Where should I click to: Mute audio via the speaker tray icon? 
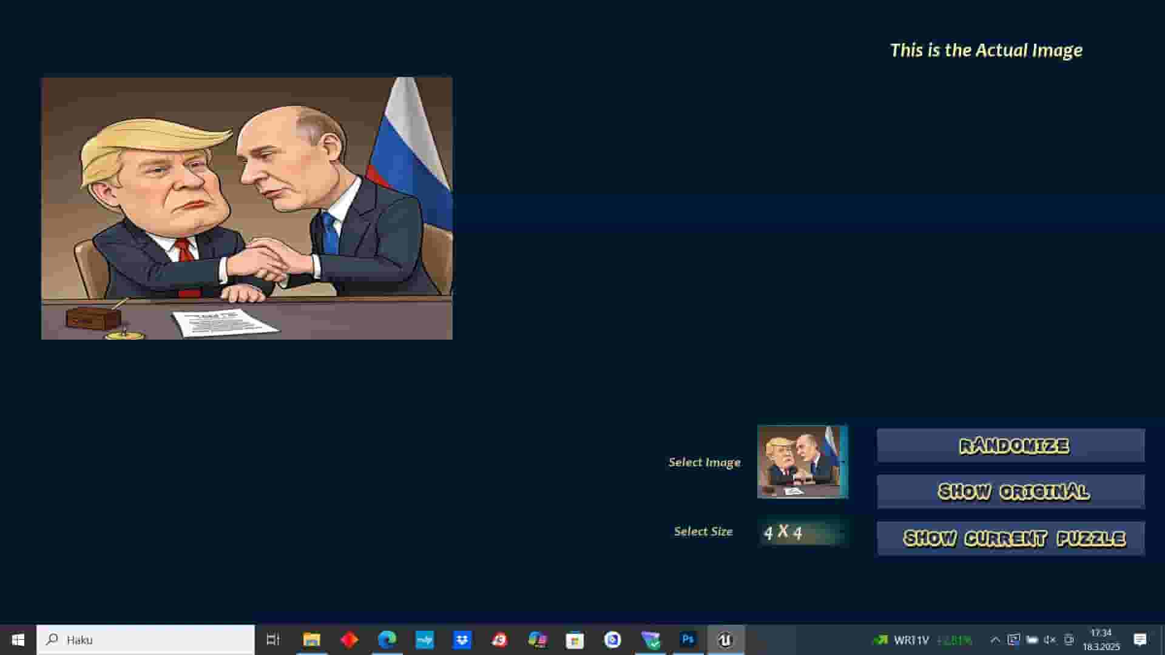[x=1049, y=640]
